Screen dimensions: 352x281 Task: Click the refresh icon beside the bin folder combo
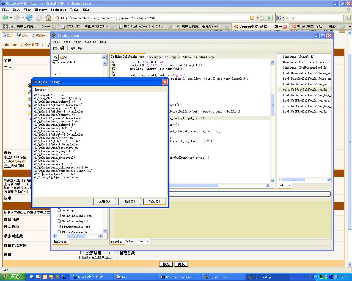56,57
